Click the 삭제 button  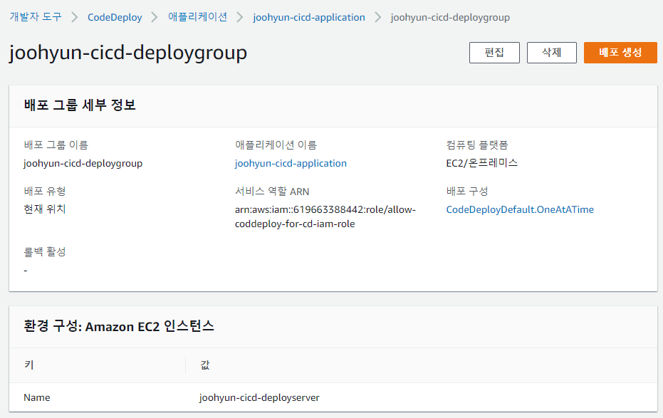[552, 53]
